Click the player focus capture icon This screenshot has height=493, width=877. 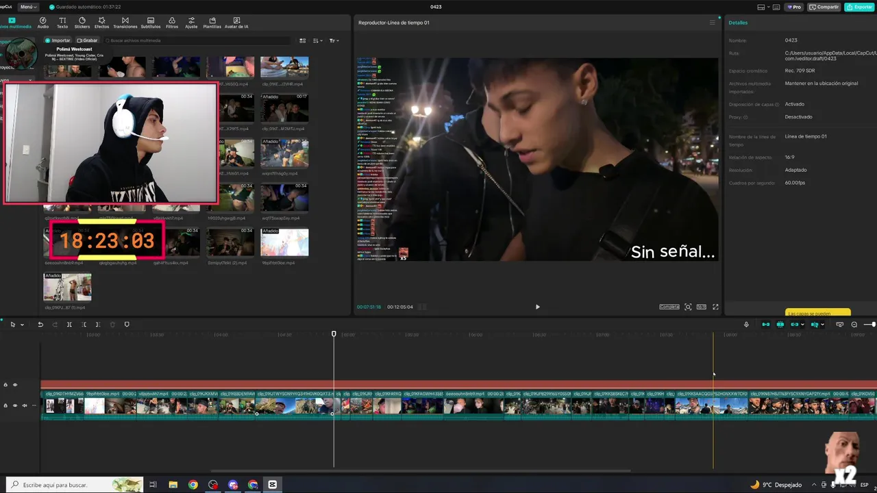(x=688, y=307)
